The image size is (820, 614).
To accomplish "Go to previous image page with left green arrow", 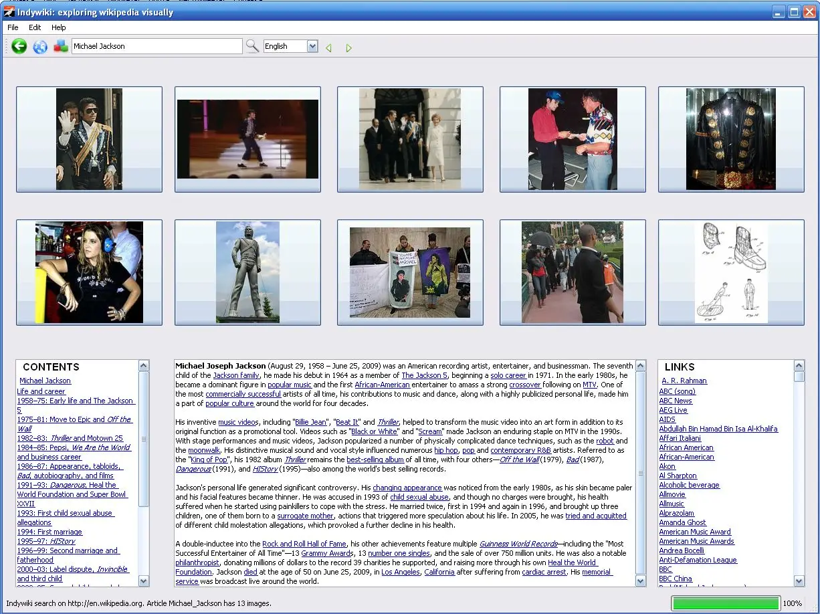I will pyautogui.click(x=328, y=47).
